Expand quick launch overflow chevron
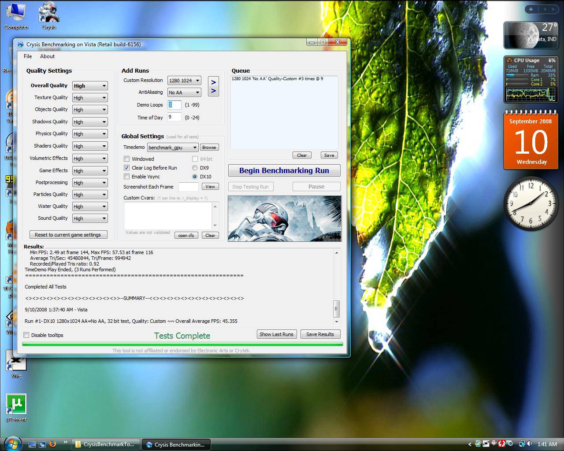The image size is (564, 451). tap(66, 442)
